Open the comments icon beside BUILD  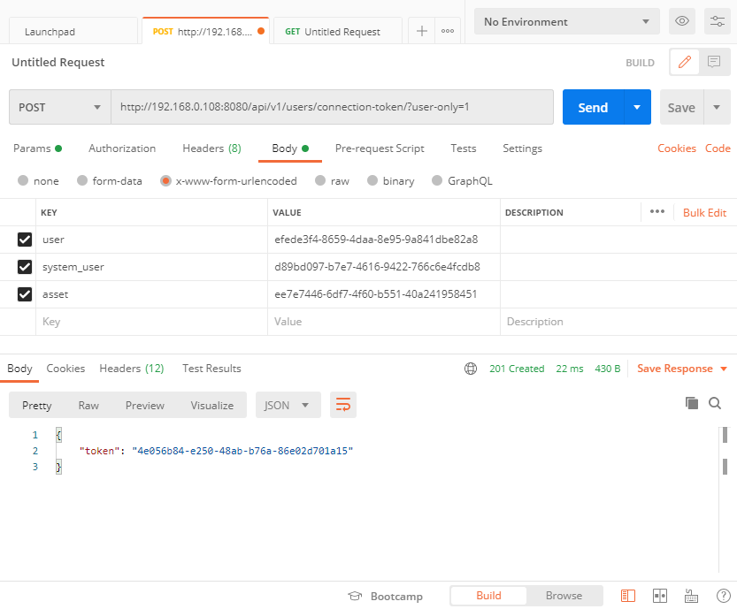713,62
